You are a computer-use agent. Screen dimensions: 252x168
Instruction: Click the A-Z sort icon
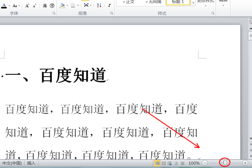[x=99, y=5]
